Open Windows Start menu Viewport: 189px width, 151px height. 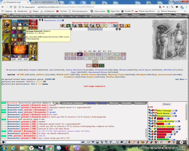tap(4, 148)
